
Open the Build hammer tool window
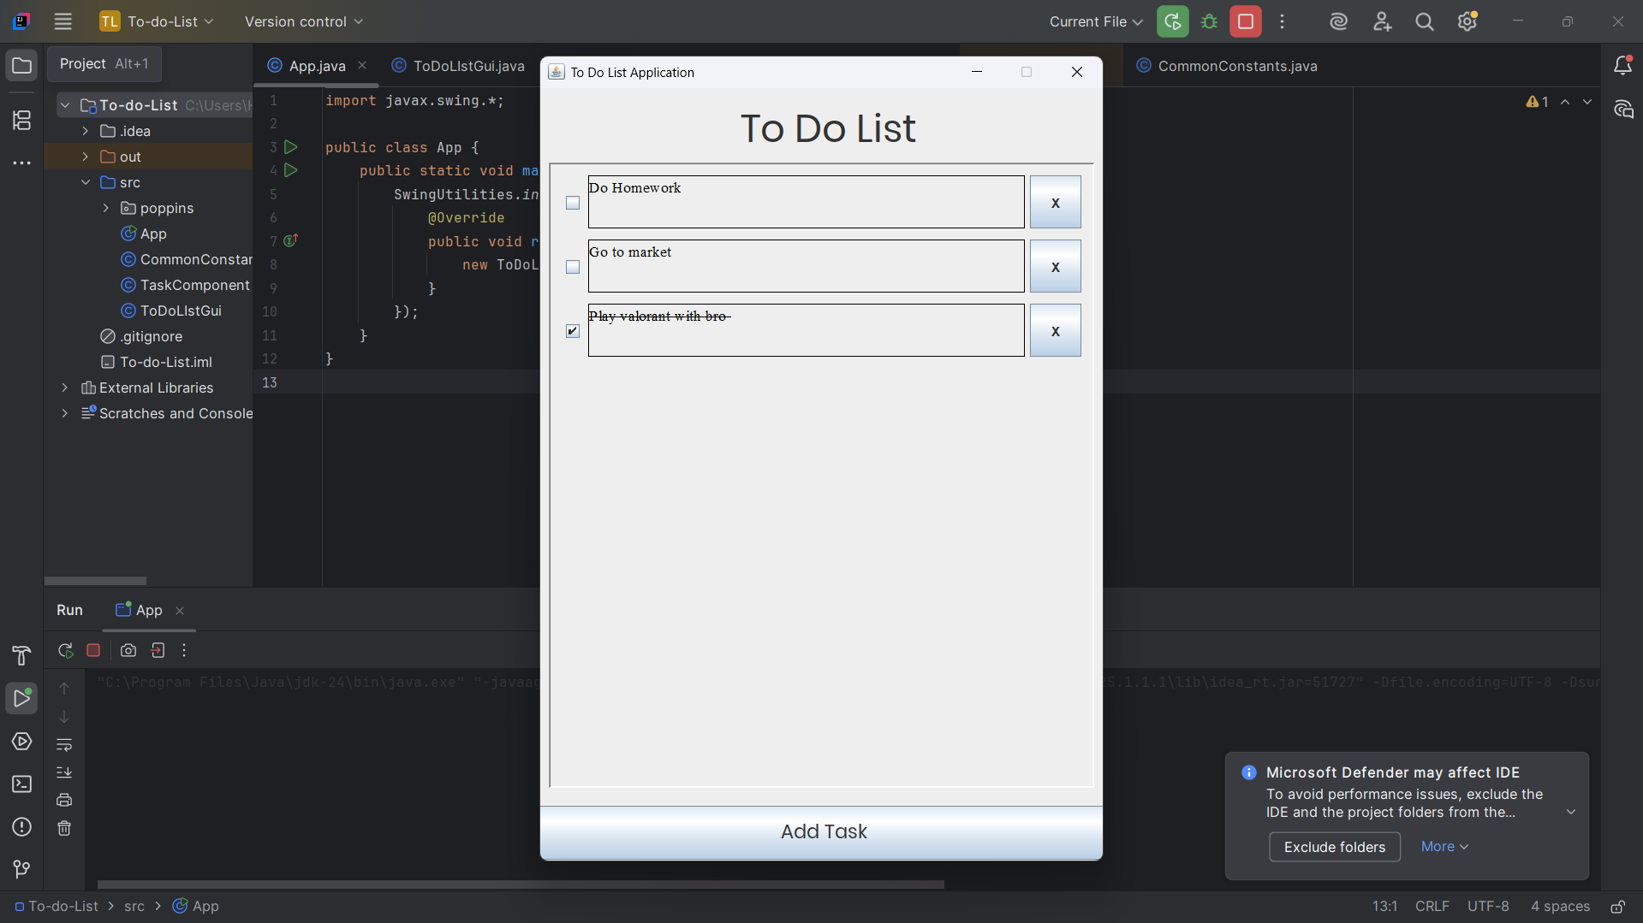[22, 656]
